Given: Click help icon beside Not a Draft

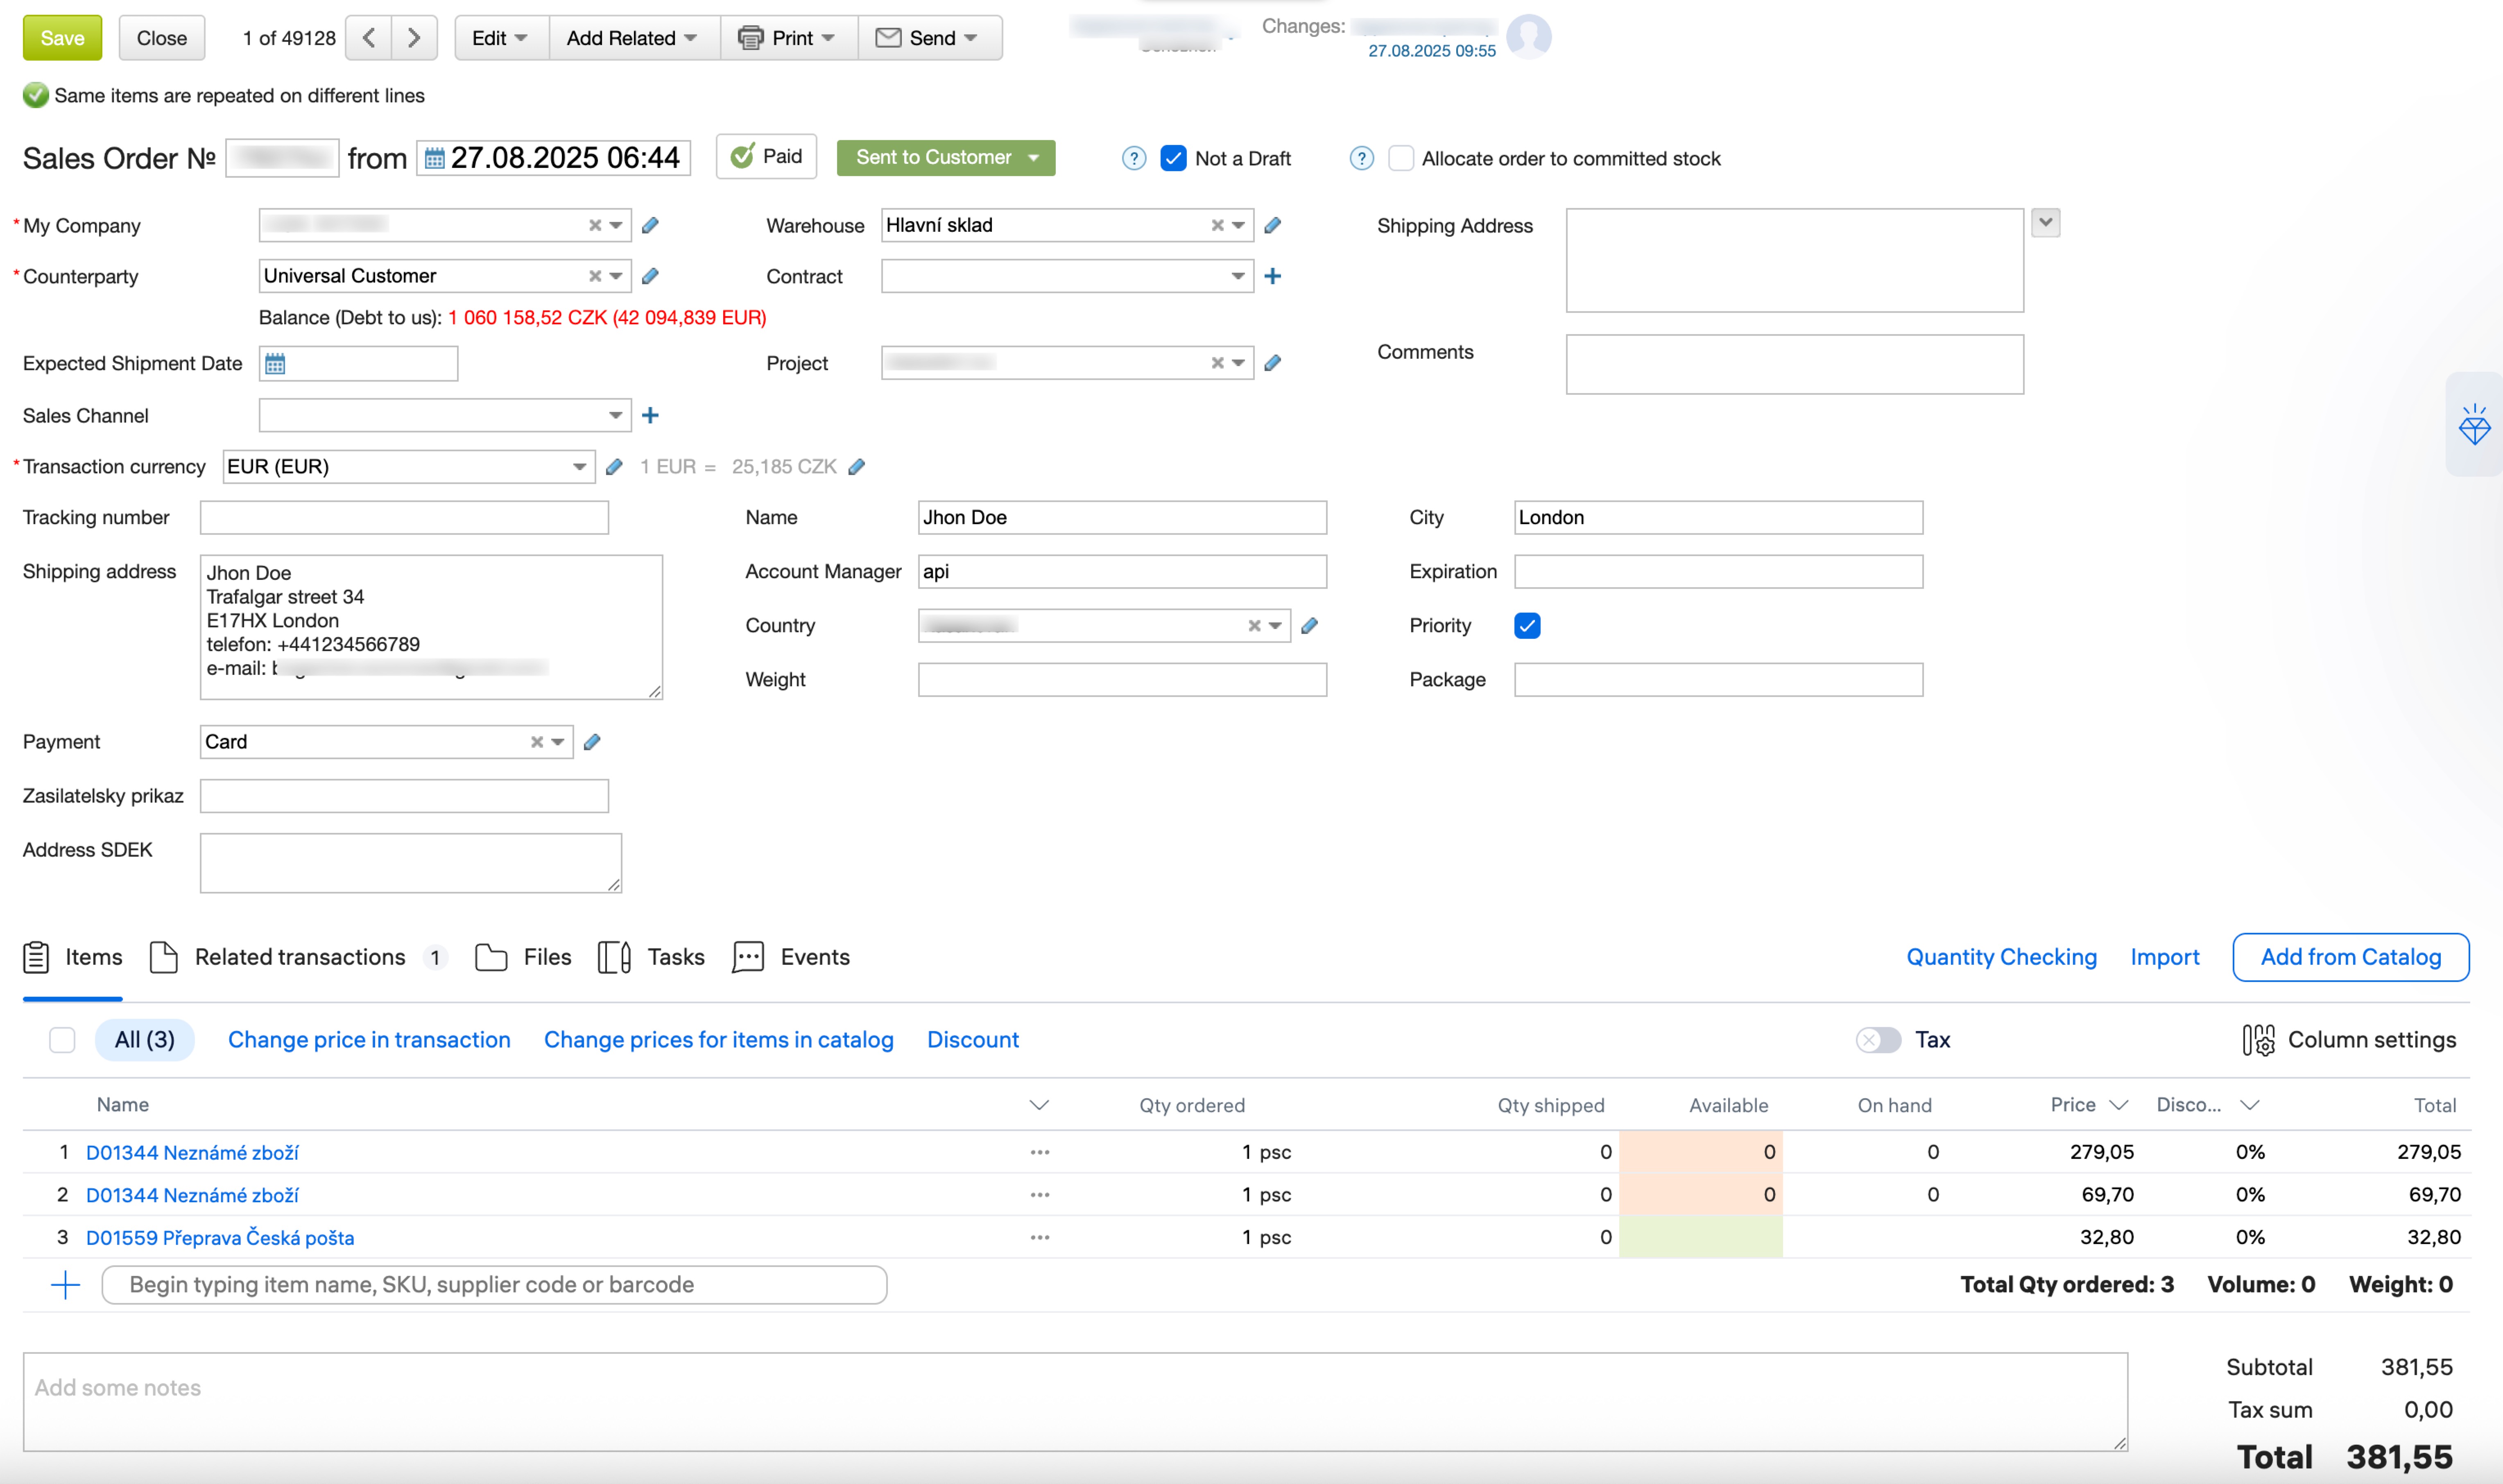Looking at the screenshot, I should [1133, 159].
